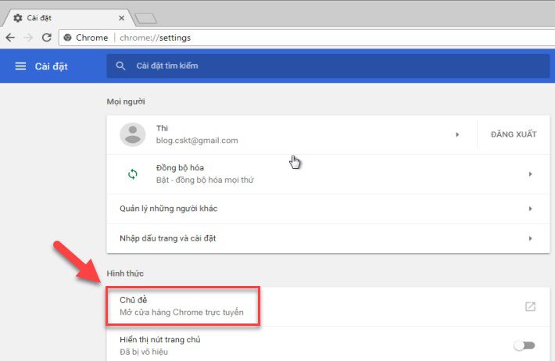
Task: Click the green sync icon
Action: coord(133,174)
